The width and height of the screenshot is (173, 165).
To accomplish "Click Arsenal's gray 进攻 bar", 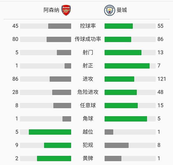I will pos(60,79).
